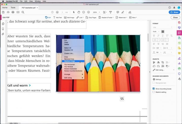Open the attachments paperclip panel

3,34
